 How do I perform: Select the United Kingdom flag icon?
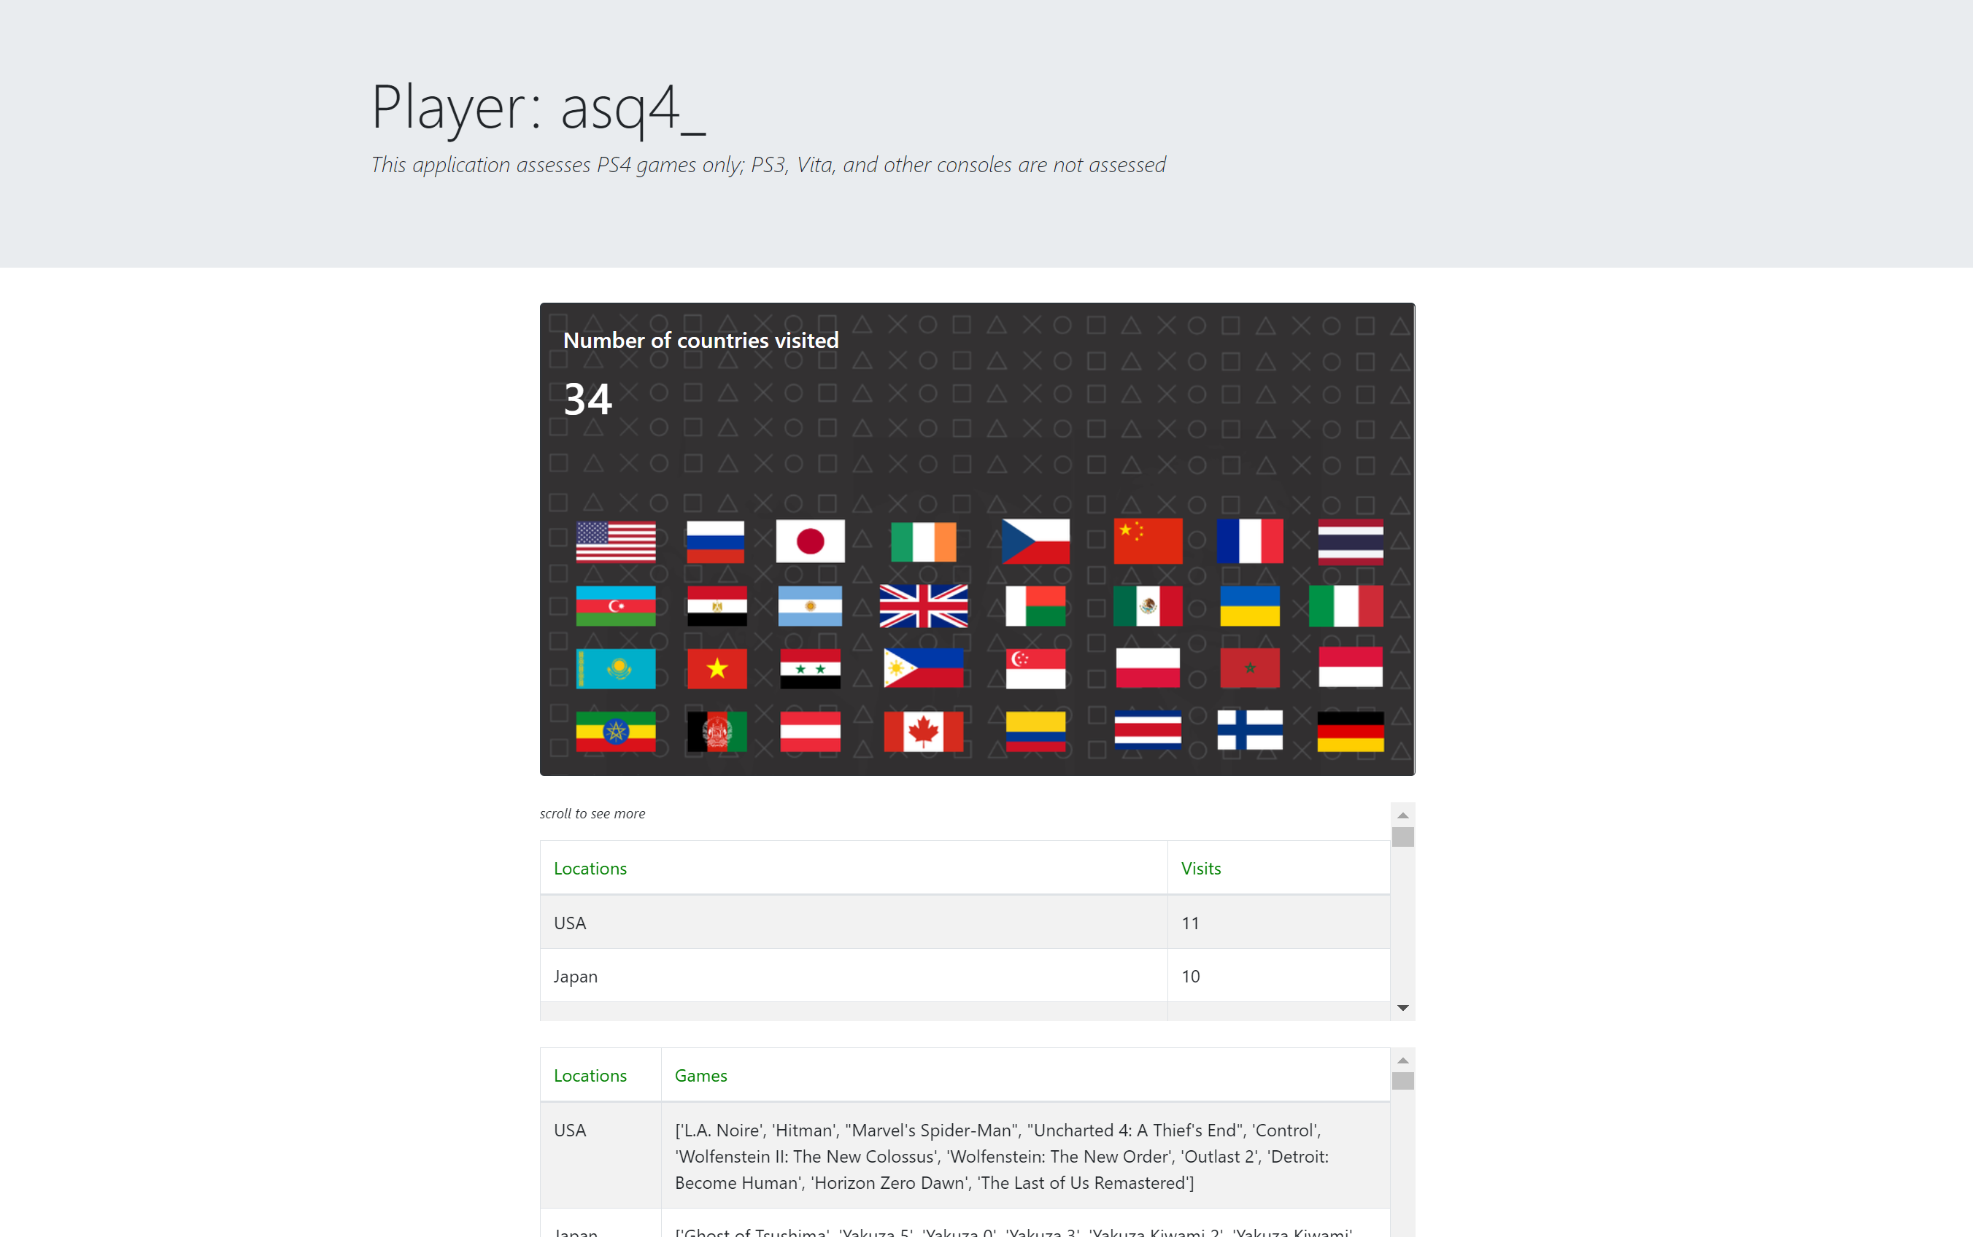click(x=923, y=605)
